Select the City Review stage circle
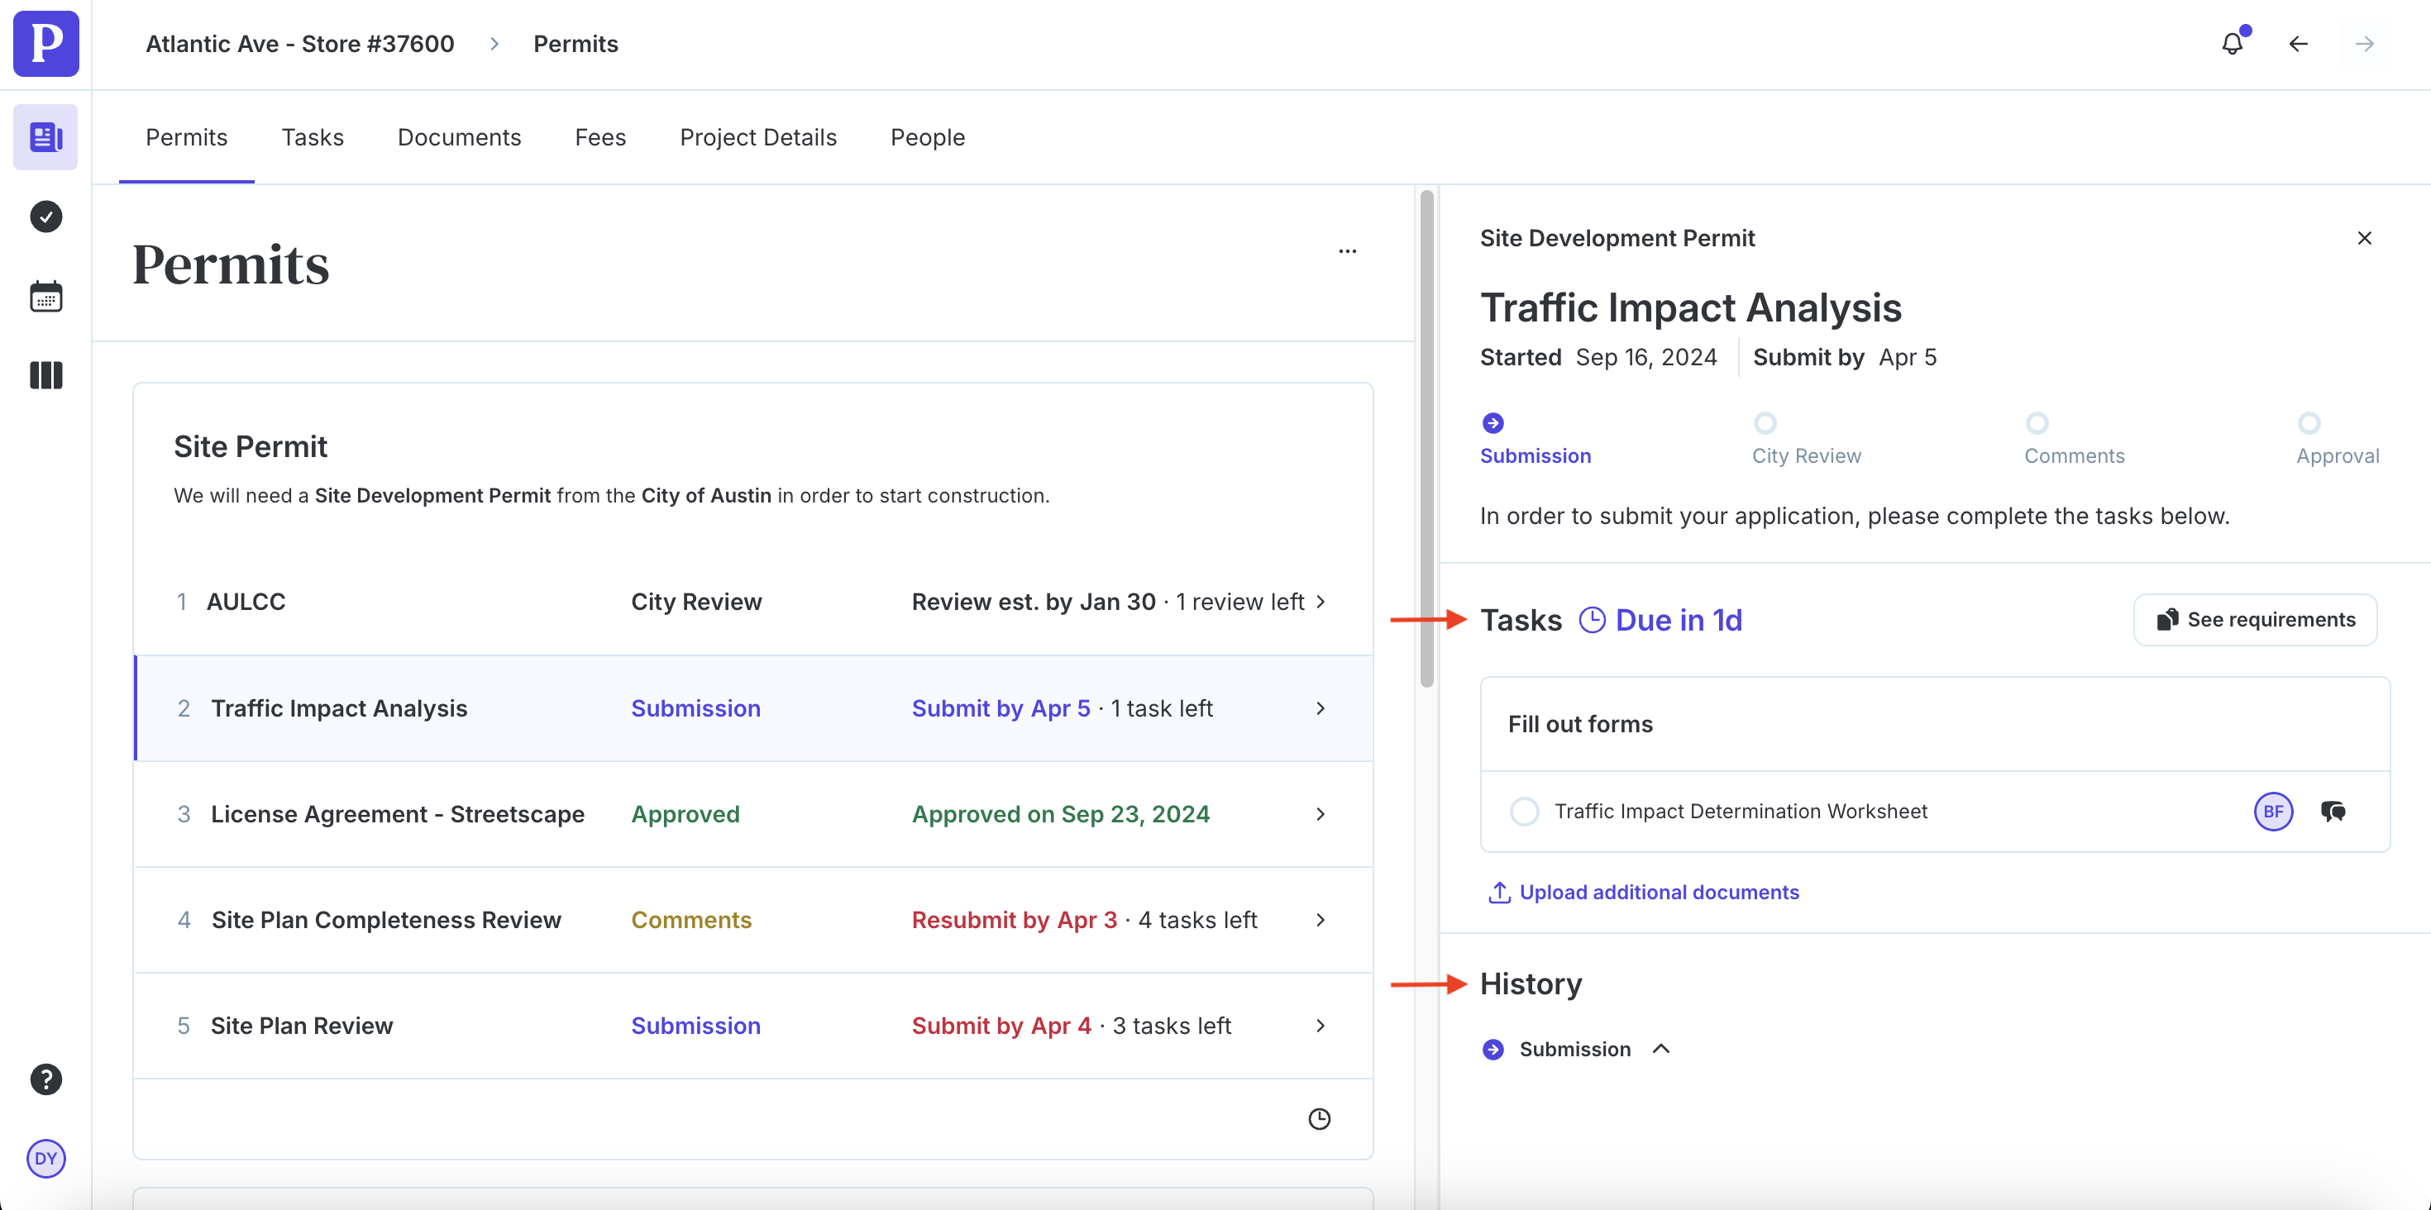This screenshot has width=2431, height=1210. point(1765,422)
